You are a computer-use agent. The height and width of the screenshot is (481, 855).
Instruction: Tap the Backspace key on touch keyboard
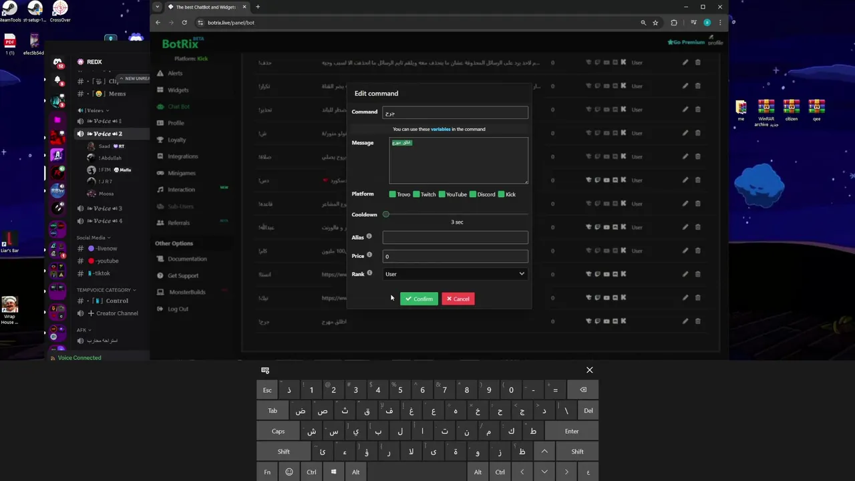click(x=582, y=390)
